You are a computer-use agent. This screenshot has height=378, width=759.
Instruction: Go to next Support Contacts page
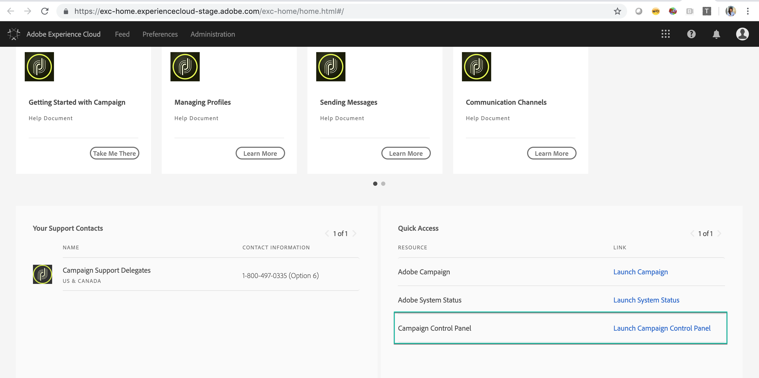(355, 233)
